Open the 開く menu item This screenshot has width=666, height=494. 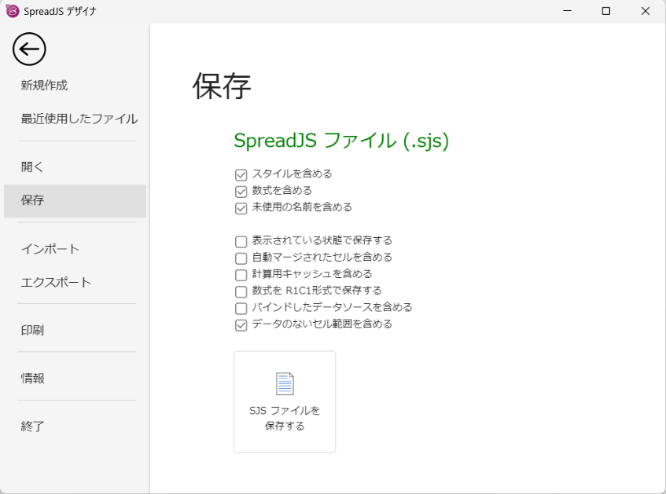(32, 166)
